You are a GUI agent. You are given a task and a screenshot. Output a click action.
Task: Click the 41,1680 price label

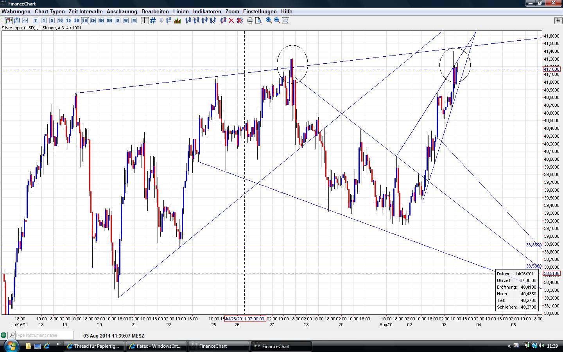coord(552,69)
